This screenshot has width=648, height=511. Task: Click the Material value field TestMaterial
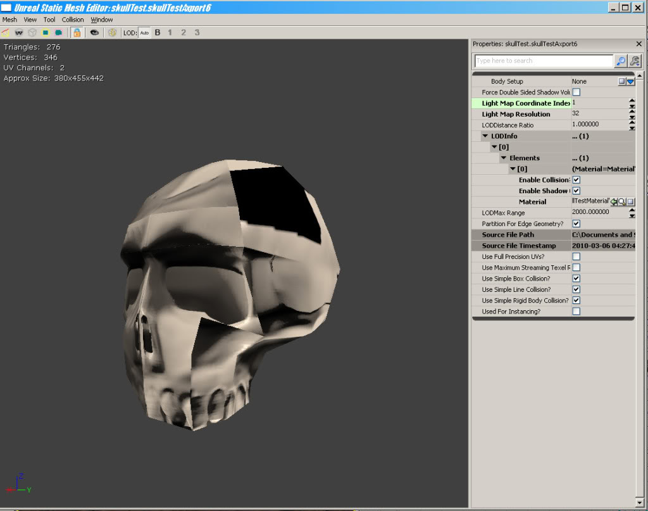point(590,201)
